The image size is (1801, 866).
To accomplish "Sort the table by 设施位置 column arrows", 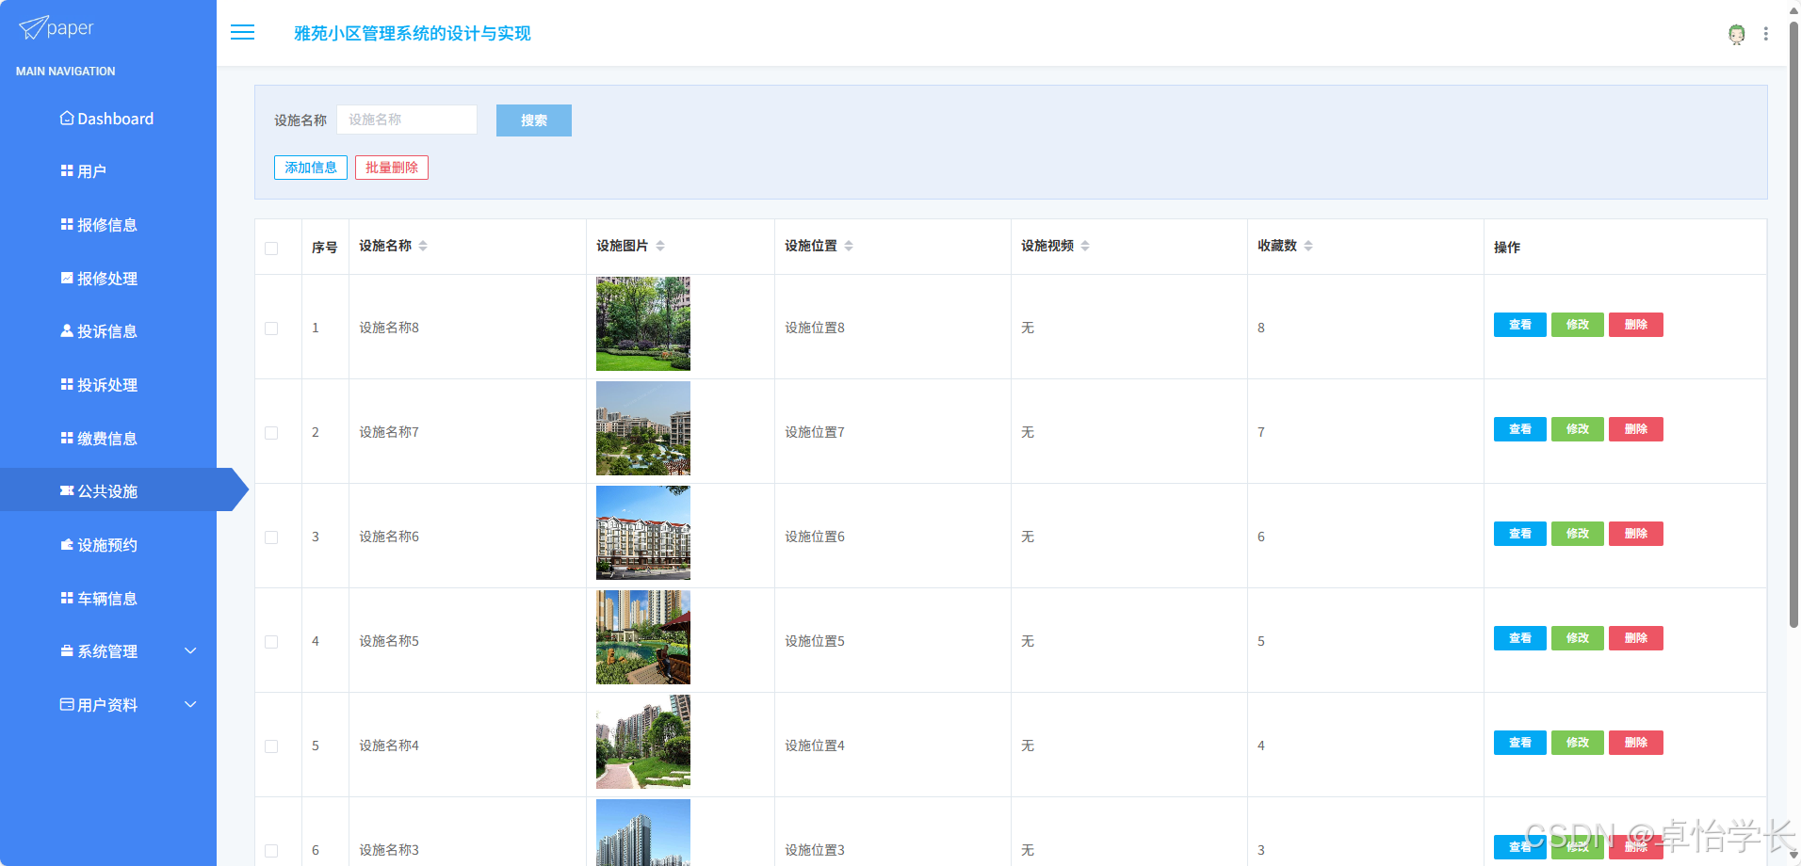I will (849, 246).
